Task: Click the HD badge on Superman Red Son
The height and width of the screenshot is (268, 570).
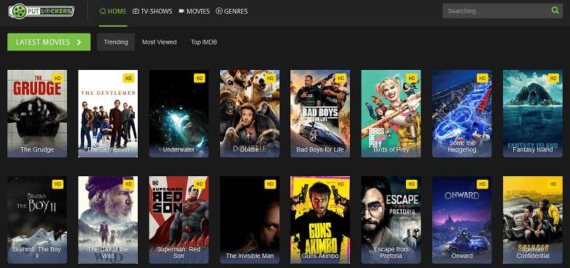Action: 199,184
